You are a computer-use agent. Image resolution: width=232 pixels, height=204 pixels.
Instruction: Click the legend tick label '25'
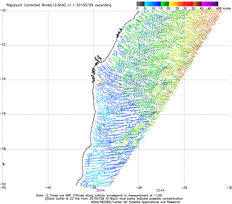177,8
